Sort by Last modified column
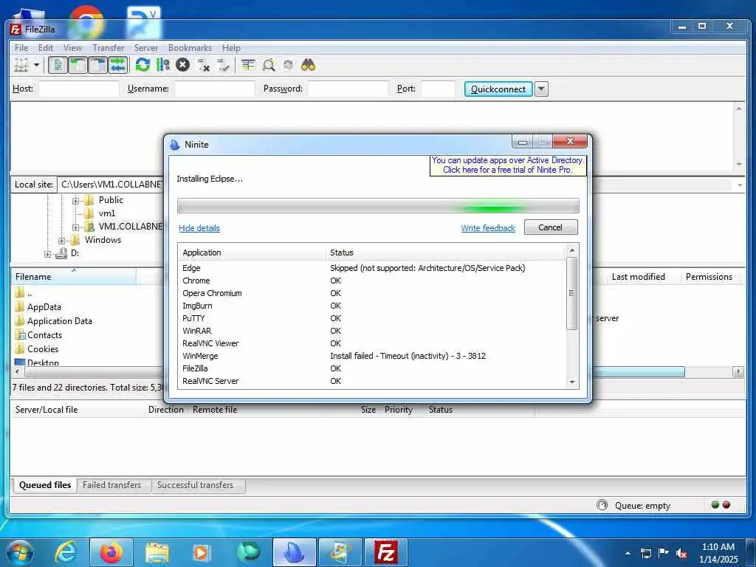This screenshot has width=756, height=567. tap(639, 277)
